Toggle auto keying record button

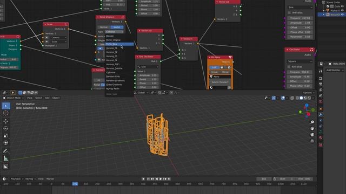(143, 179)
